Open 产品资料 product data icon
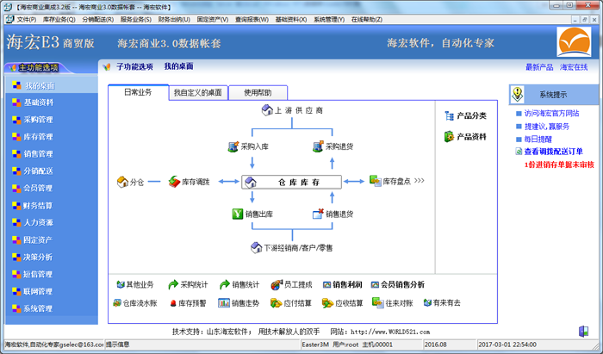603x354 pixels. click(x=449, y=136)
